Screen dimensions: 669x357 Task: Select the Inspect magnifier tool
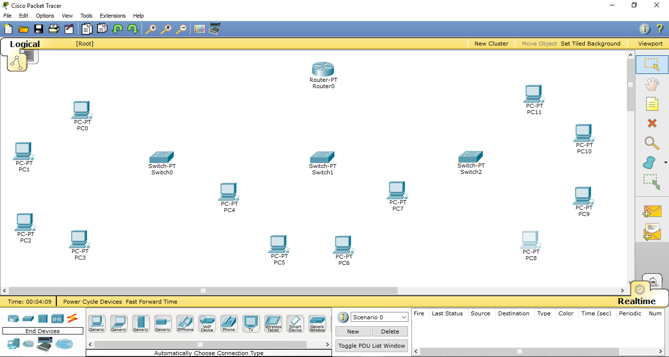pyautogui.click(x=652, y=143)
